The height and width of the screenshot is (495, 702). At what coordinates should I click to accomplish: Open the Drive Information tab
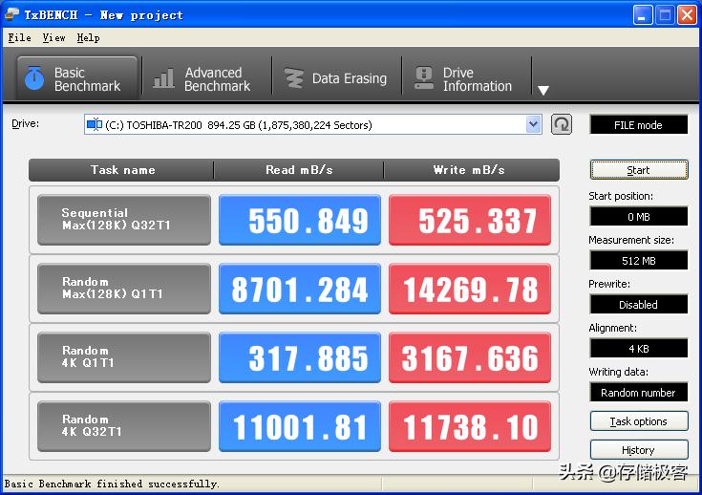tap(466, 78)
